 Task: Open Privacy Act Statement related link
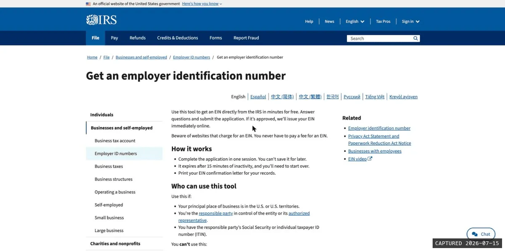380,140
